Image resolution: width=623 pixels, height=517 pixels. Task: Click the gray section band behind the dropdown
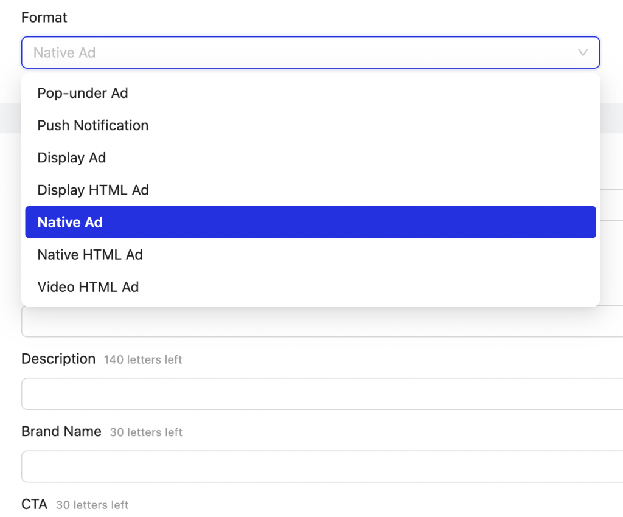tap(611, 118)
